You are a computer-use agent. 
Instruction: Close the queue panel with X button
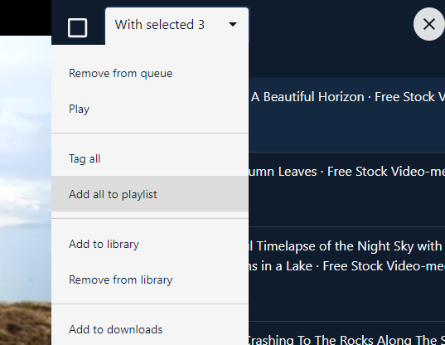tap(428, 24)
